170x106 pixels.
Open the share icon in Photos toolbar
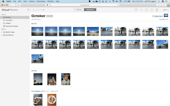pyautogui.click(x=147, y=10)
